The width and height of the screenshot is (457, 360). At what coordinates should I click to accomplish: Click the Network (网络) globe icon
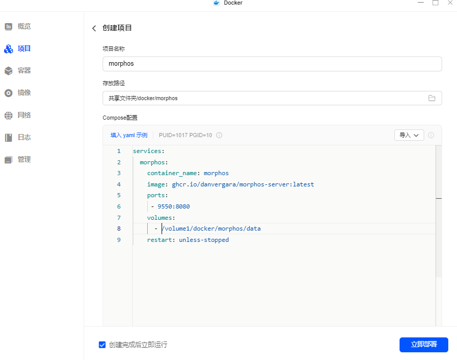click(x=8, y=116)
